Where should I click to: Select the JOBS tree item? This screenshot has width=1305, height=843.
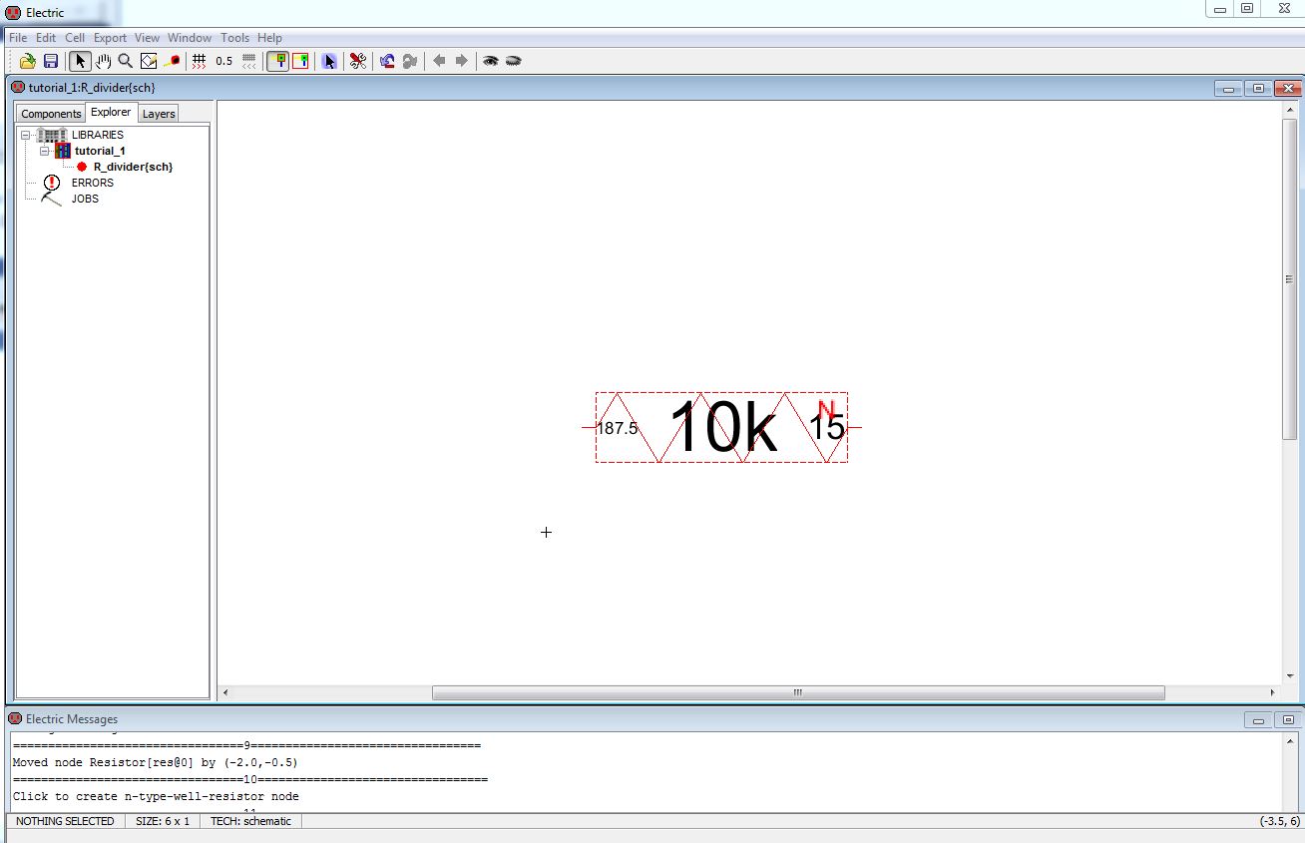(85, 199)
